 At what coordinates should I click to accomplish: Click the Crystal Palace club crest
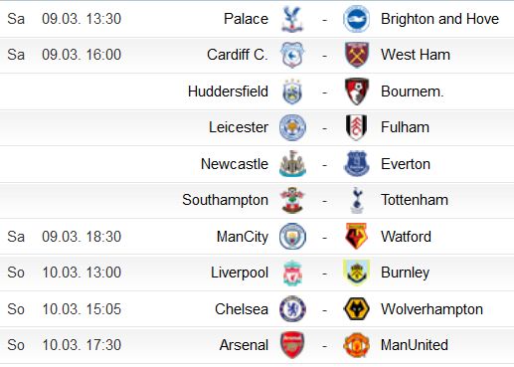tap(292, 19)
